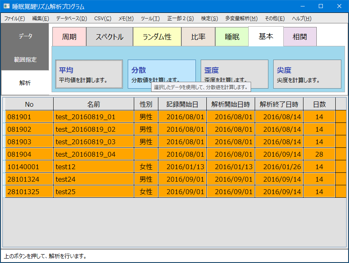Screen dimensions: 349x263
Task: Click 男性 cell in test24 row
Action: tap(146, 179)
